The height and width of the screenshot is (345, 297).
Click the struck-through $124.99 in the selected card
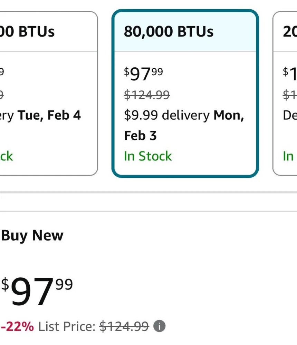pyautogui.click(x=147, y=95)
